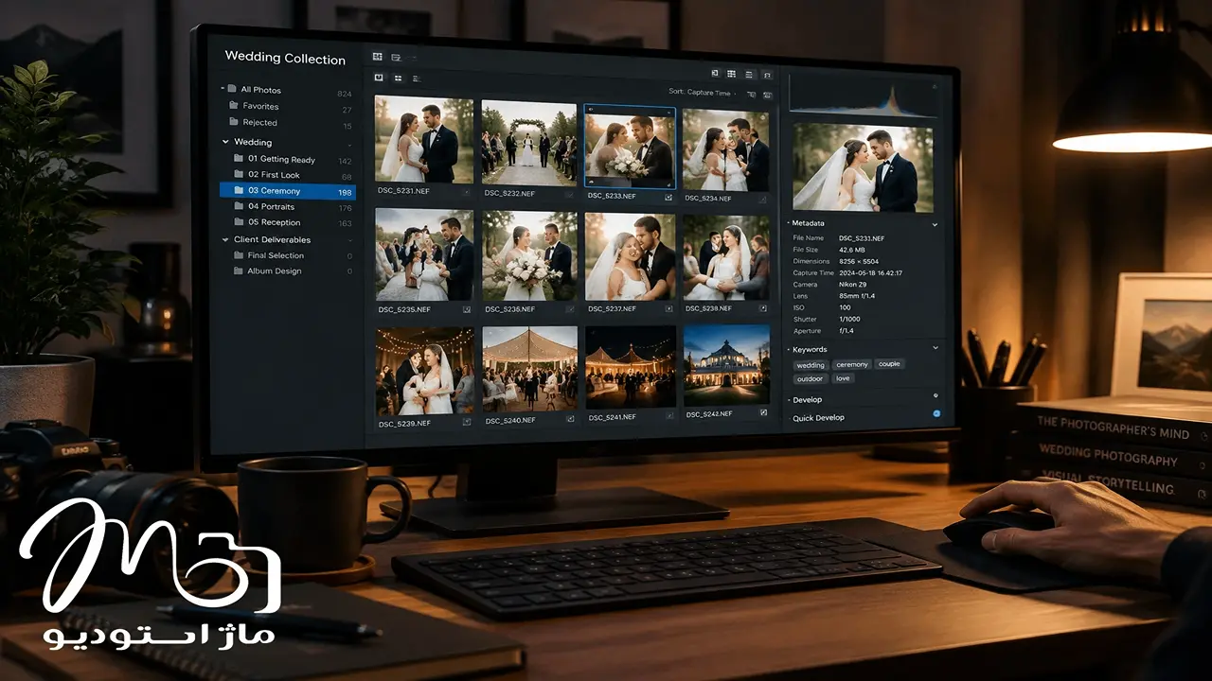Open the Album Design folder
1212x681 pixels.
288,271
